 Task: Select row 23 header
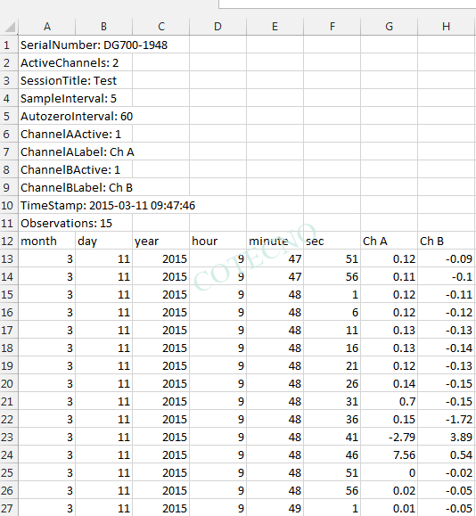tap(7, 437)
